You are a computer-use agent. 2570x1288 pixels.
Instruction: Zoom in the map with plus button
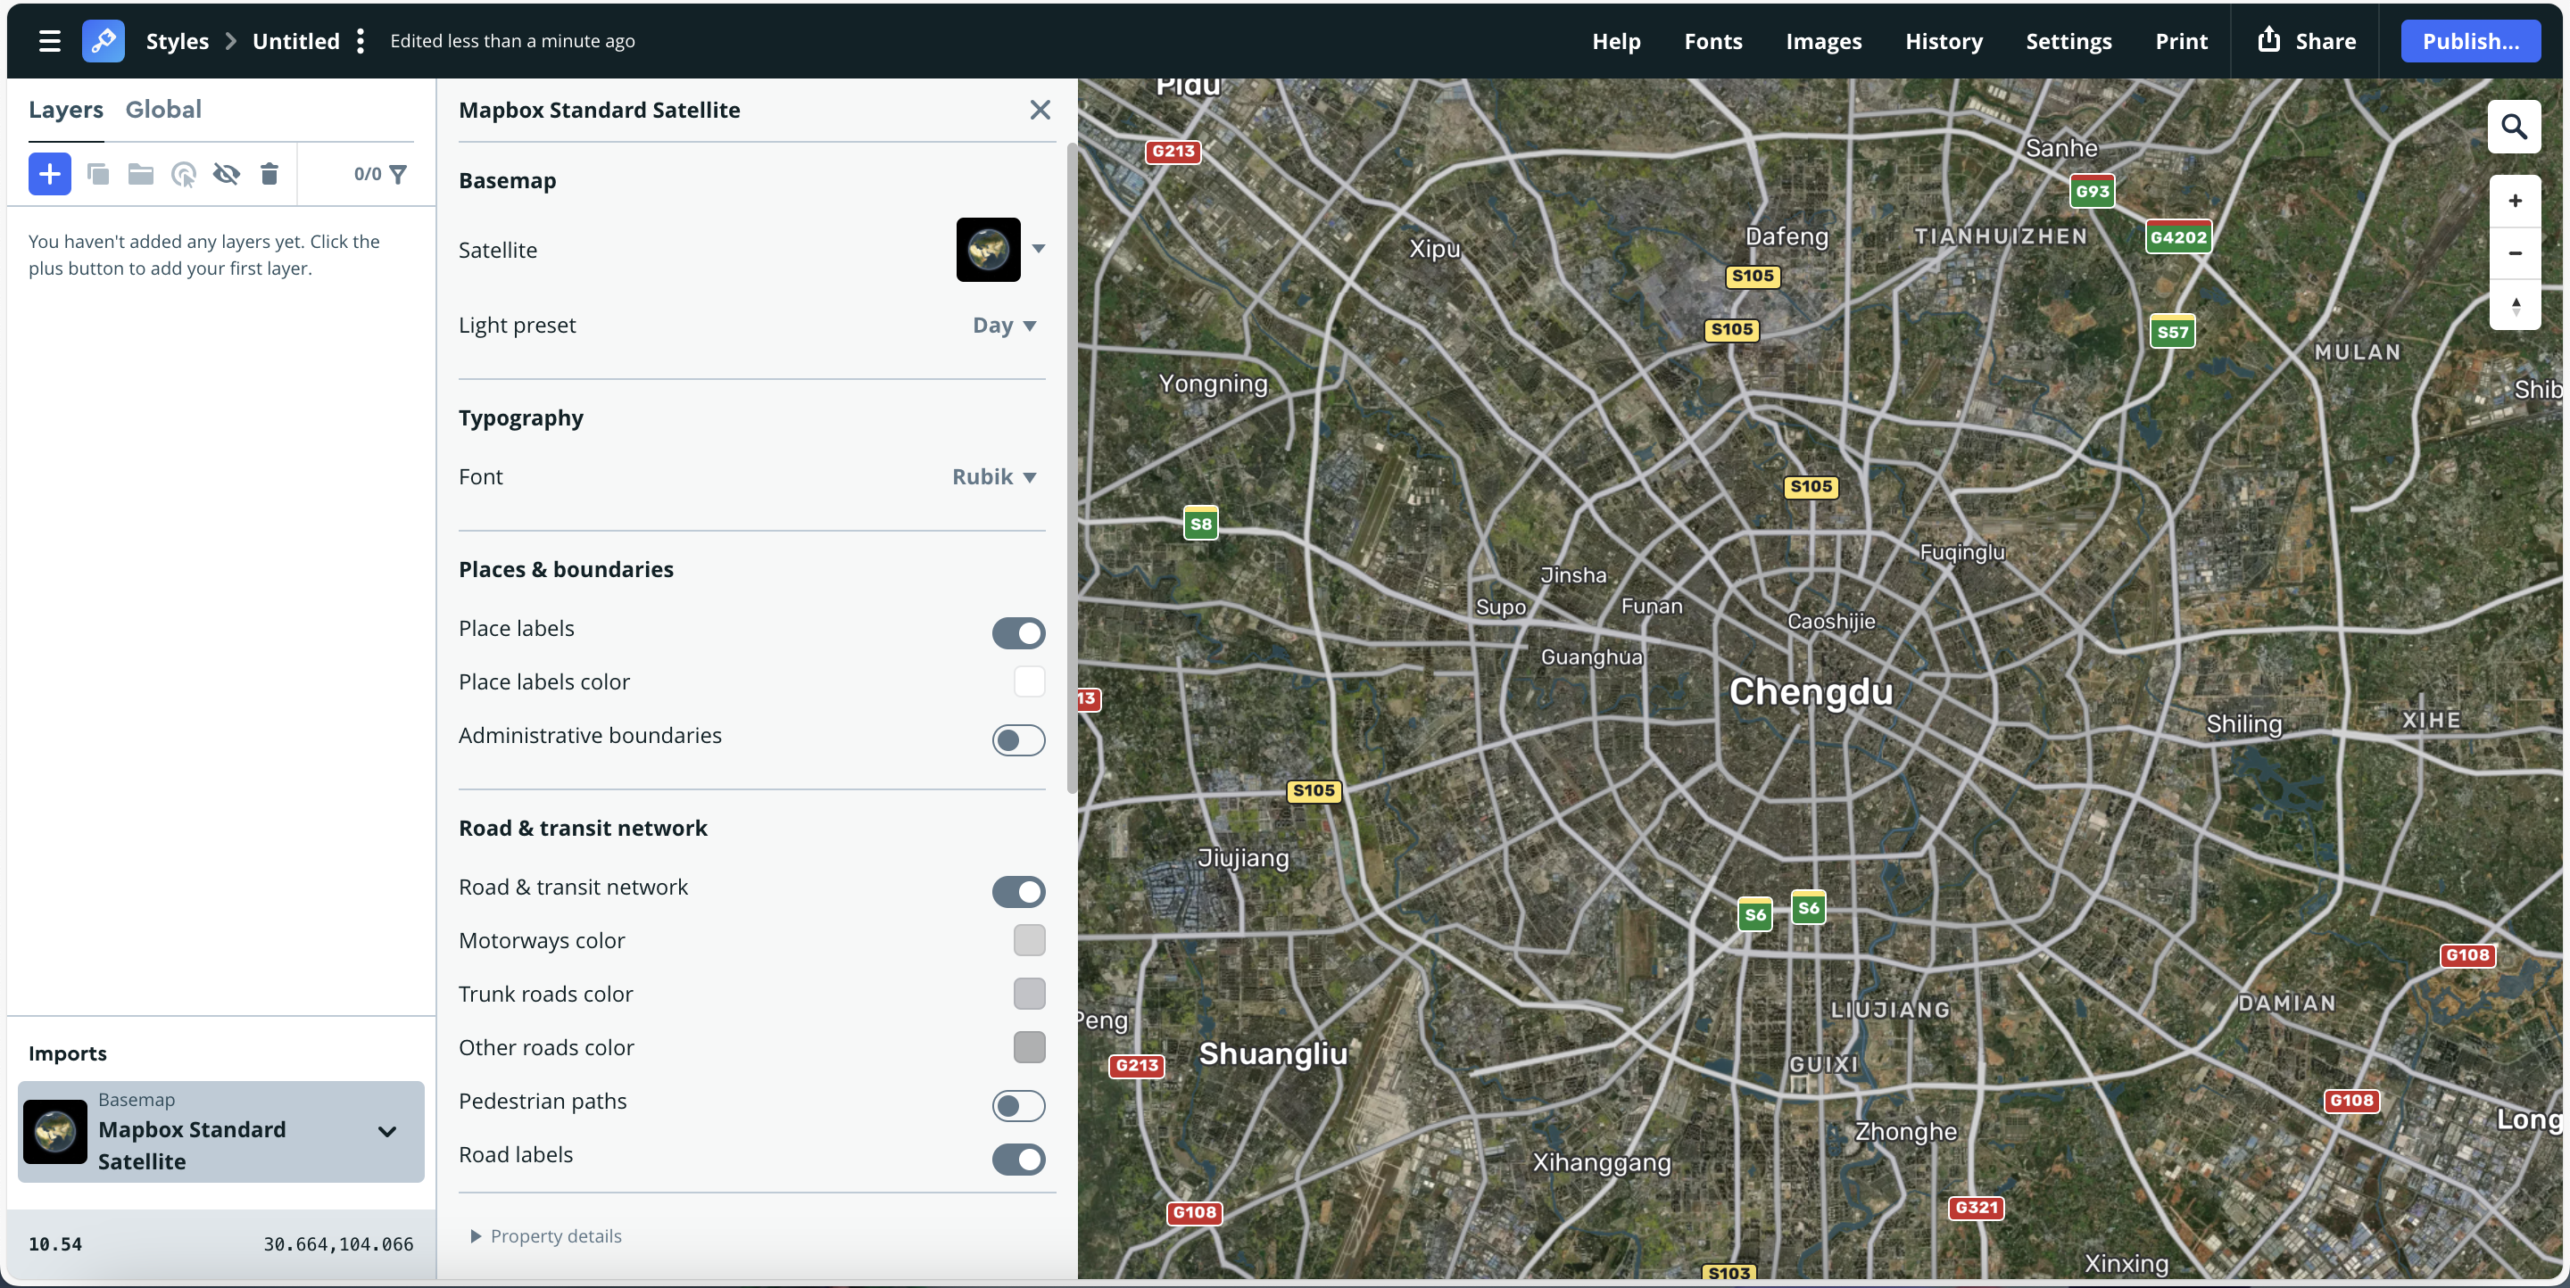(x=2514, y=201)
